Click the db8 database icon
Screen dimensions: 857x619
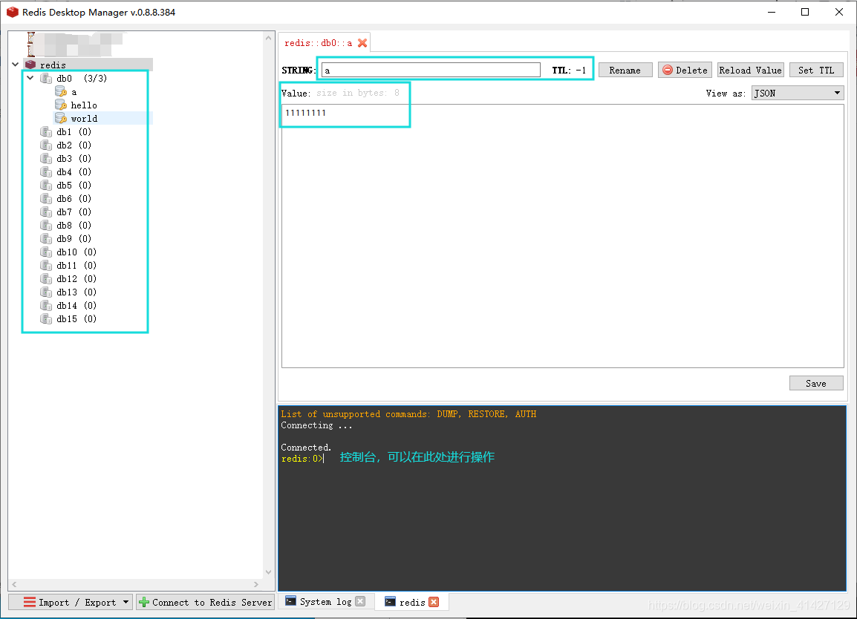click(47, 225)
